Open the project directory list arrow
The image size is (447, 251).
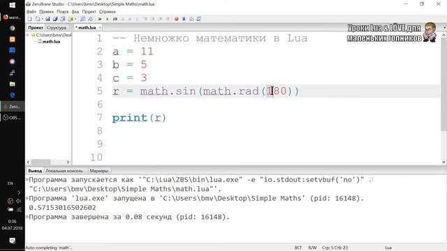(x=75, y=19)
